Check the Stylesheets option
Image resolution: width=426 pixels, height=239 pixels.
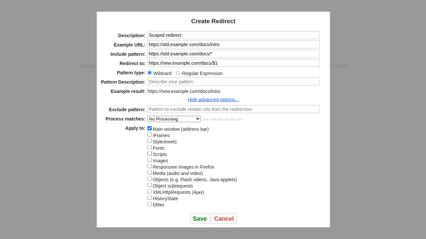tap(150, 141)
